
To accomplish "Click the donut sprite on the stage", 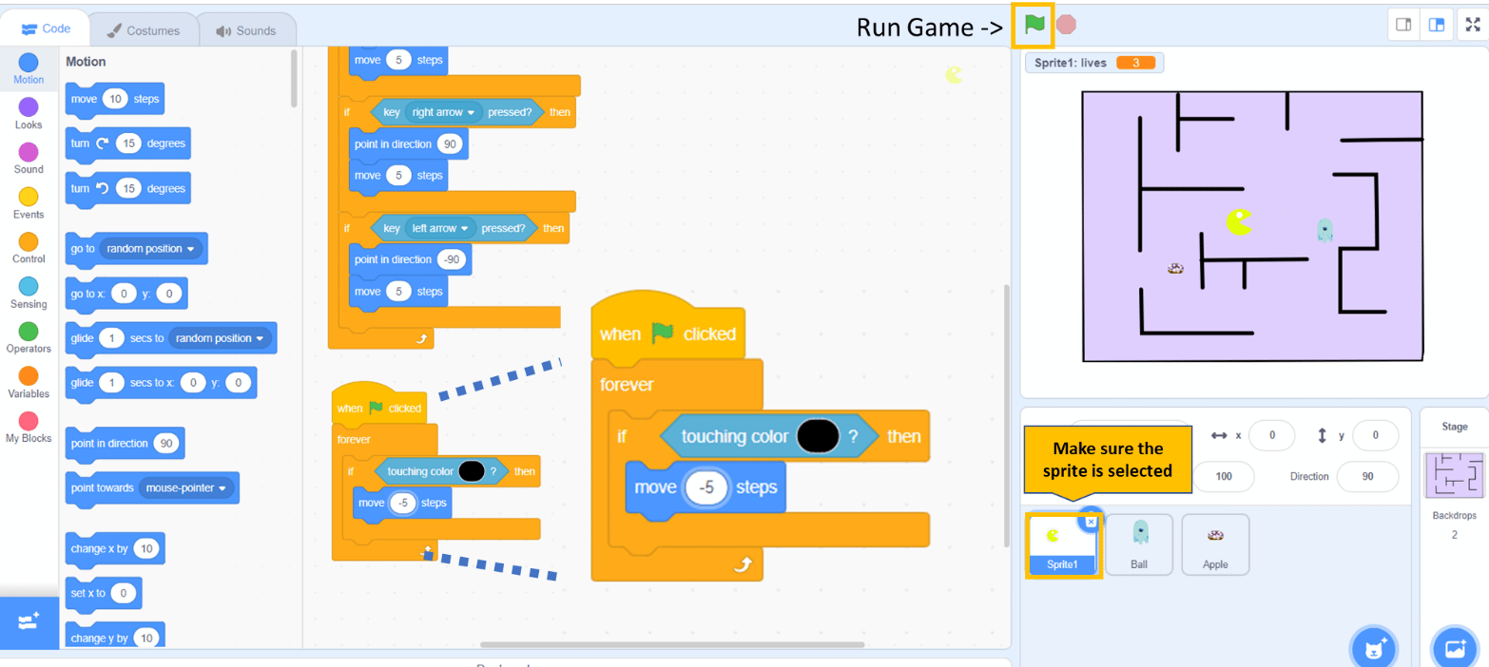I will [1175, 269].
